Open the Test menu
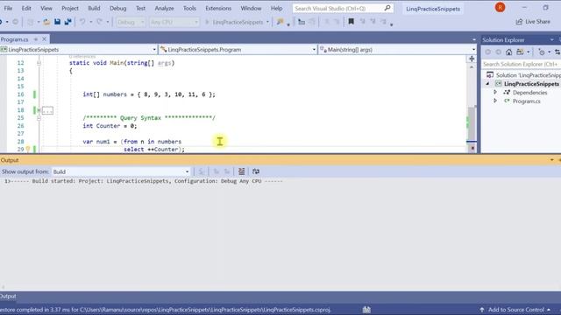Viewport: 561px width, 315px height. (x=140, y=8)
